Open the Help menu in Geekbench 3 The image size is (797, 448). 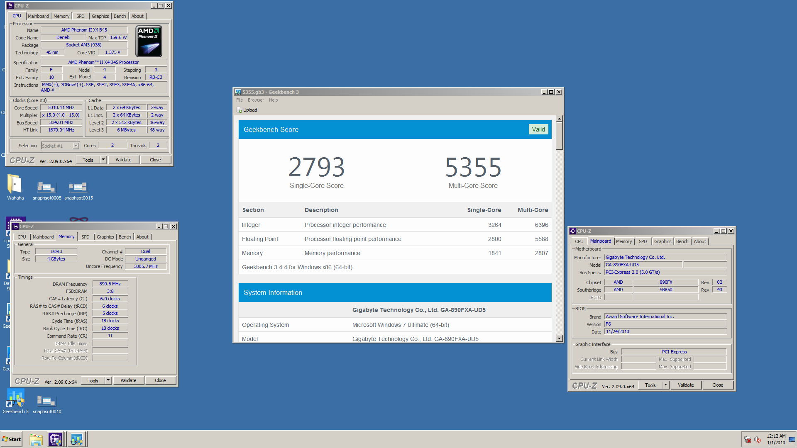273,100
